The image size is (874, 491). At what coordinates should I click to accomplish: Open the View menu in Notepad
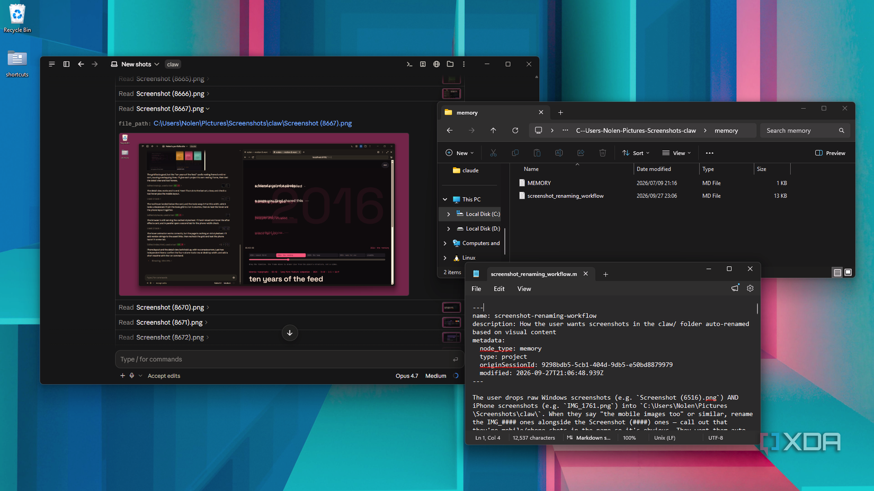pos(524,289)
